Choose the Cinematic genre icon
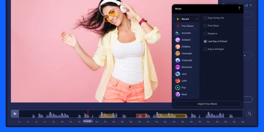 click(178, 54)
